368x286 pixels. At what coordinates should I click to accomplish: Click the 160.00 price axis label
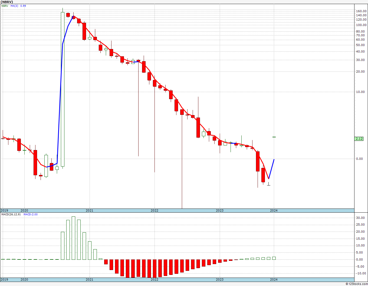click(x=361, y=11)
